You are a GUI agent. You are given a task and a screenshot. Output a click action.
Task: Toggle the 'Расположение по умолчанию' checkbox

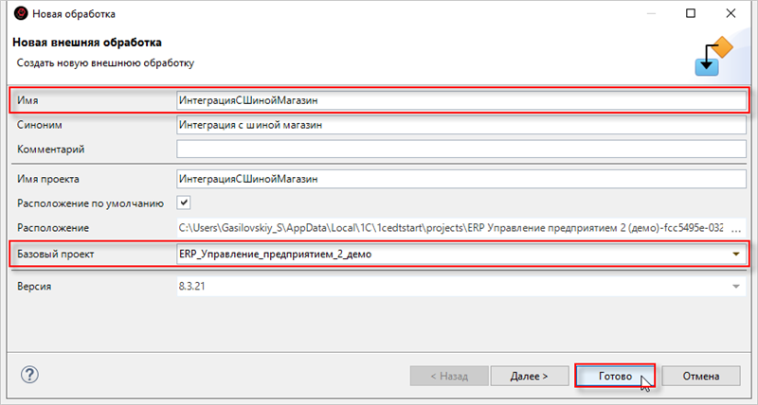pyautogui.click(x=185, y=202)
